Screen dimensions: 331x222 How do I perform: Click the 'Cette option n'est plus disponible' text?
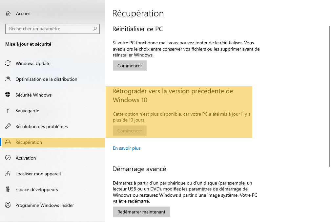click(181, 117)
